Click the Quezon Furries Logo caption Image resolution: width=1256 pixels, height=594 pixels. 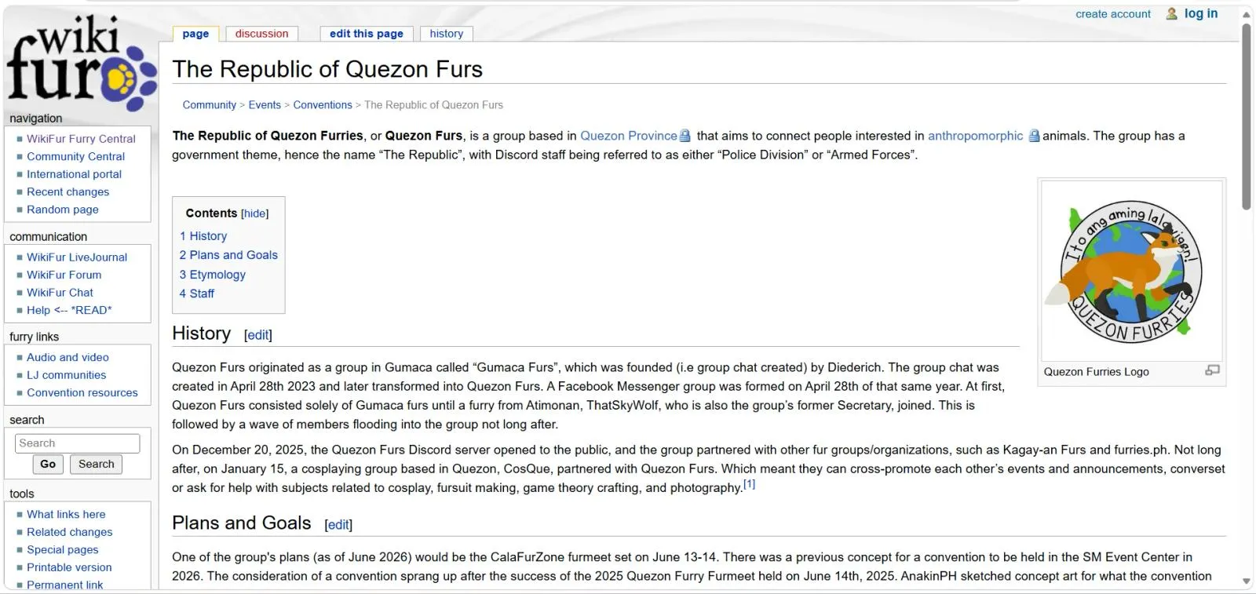[x=1096, y=372]
